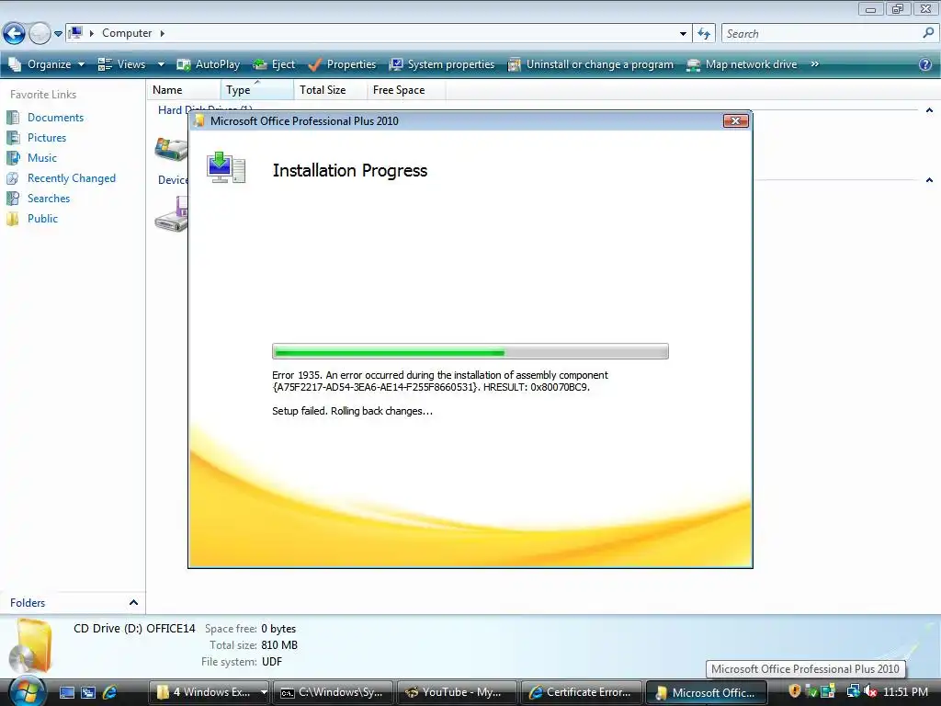Switch to Certificate Error taskbar window
Viewport: 941px width, 706px height.
pos(582,692)
